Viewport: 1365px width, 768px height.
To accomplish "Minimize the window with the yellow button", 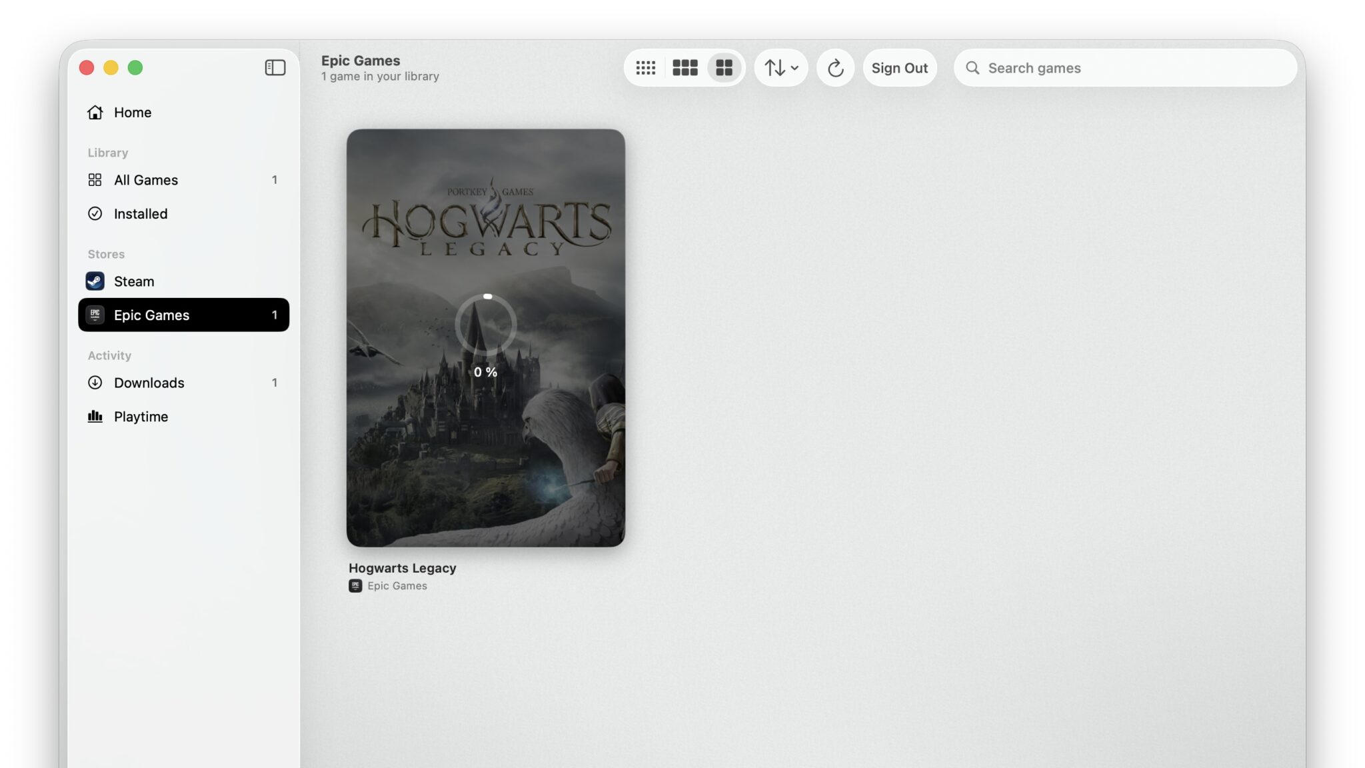I will pyautogui.click(x=111, y=67).
